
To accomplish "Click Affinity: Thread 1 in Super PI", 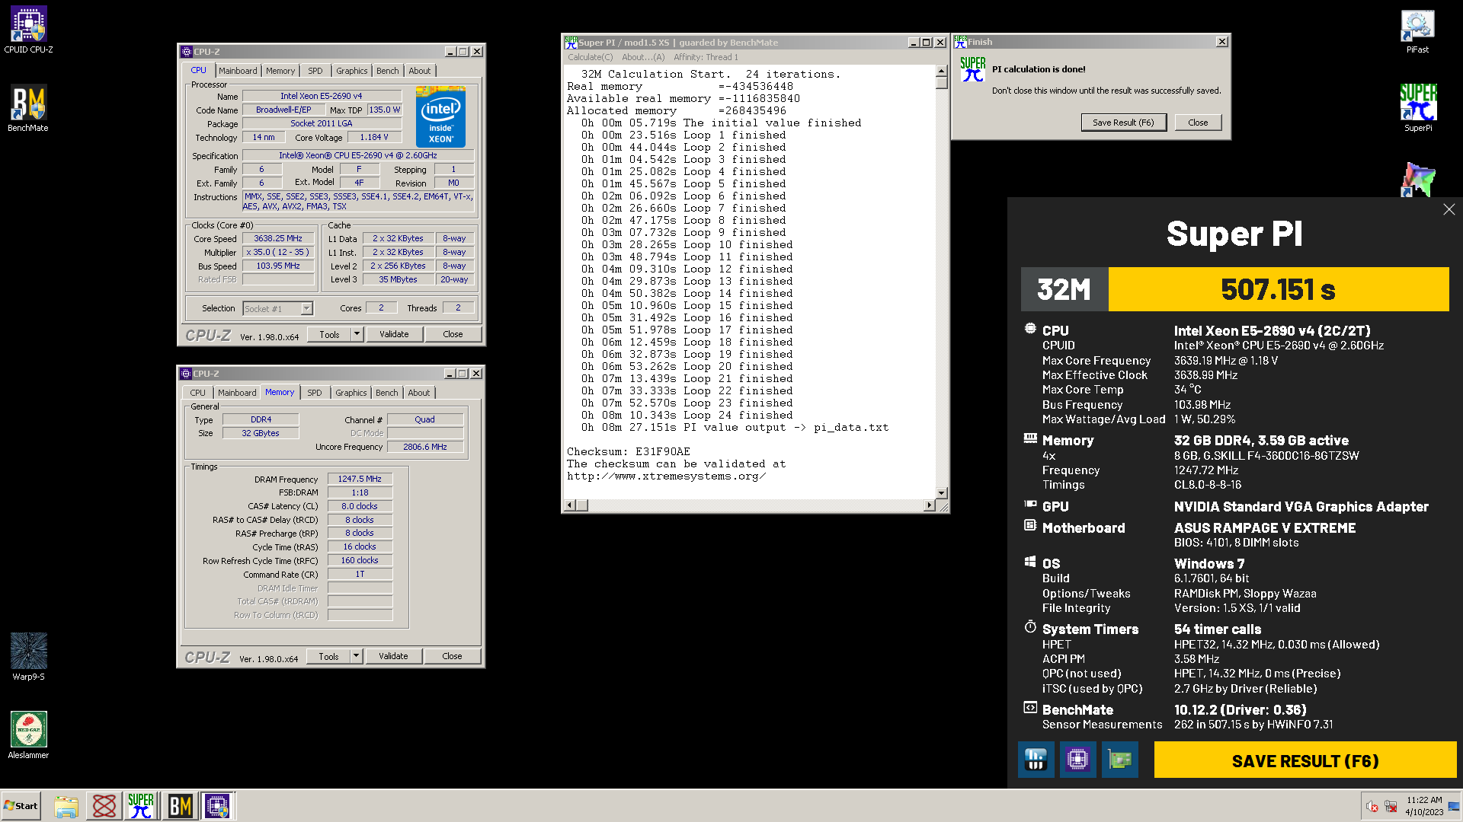I will (x=706, y=57).
